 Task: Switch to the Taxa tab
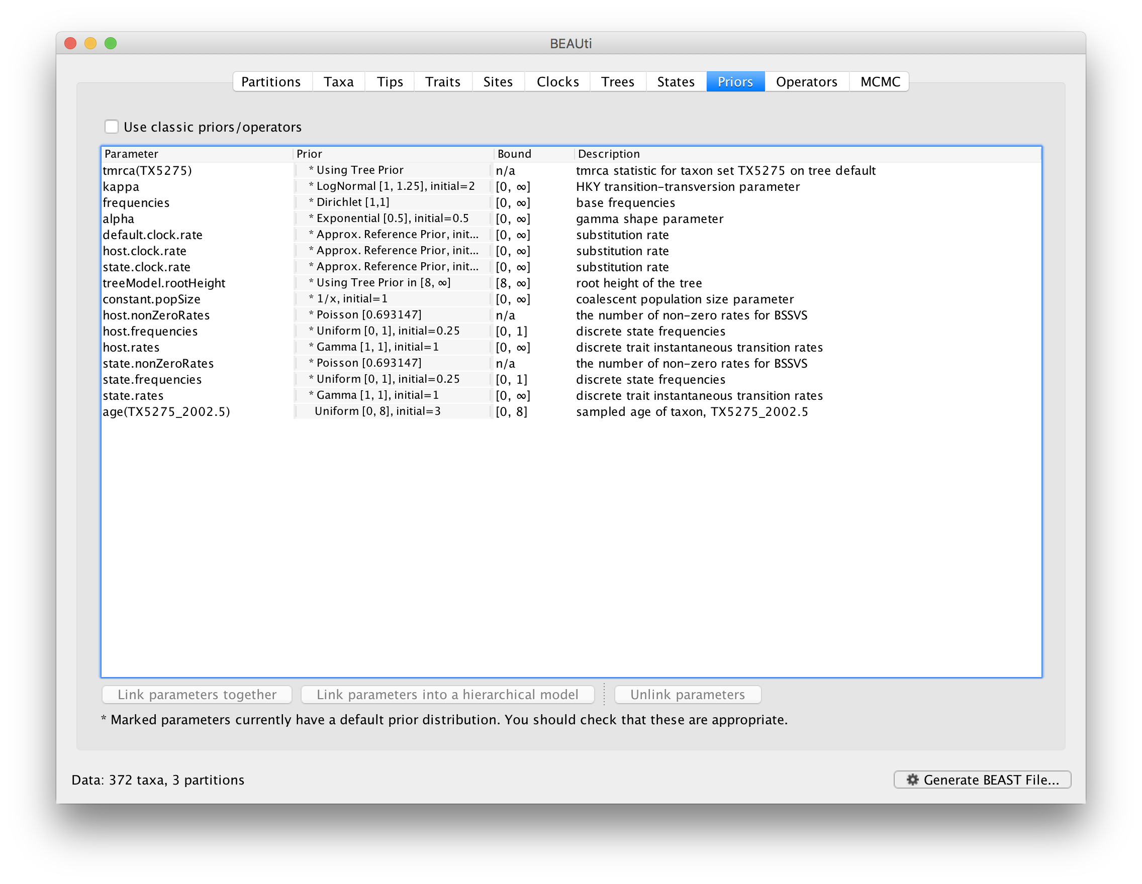(338, 81)
